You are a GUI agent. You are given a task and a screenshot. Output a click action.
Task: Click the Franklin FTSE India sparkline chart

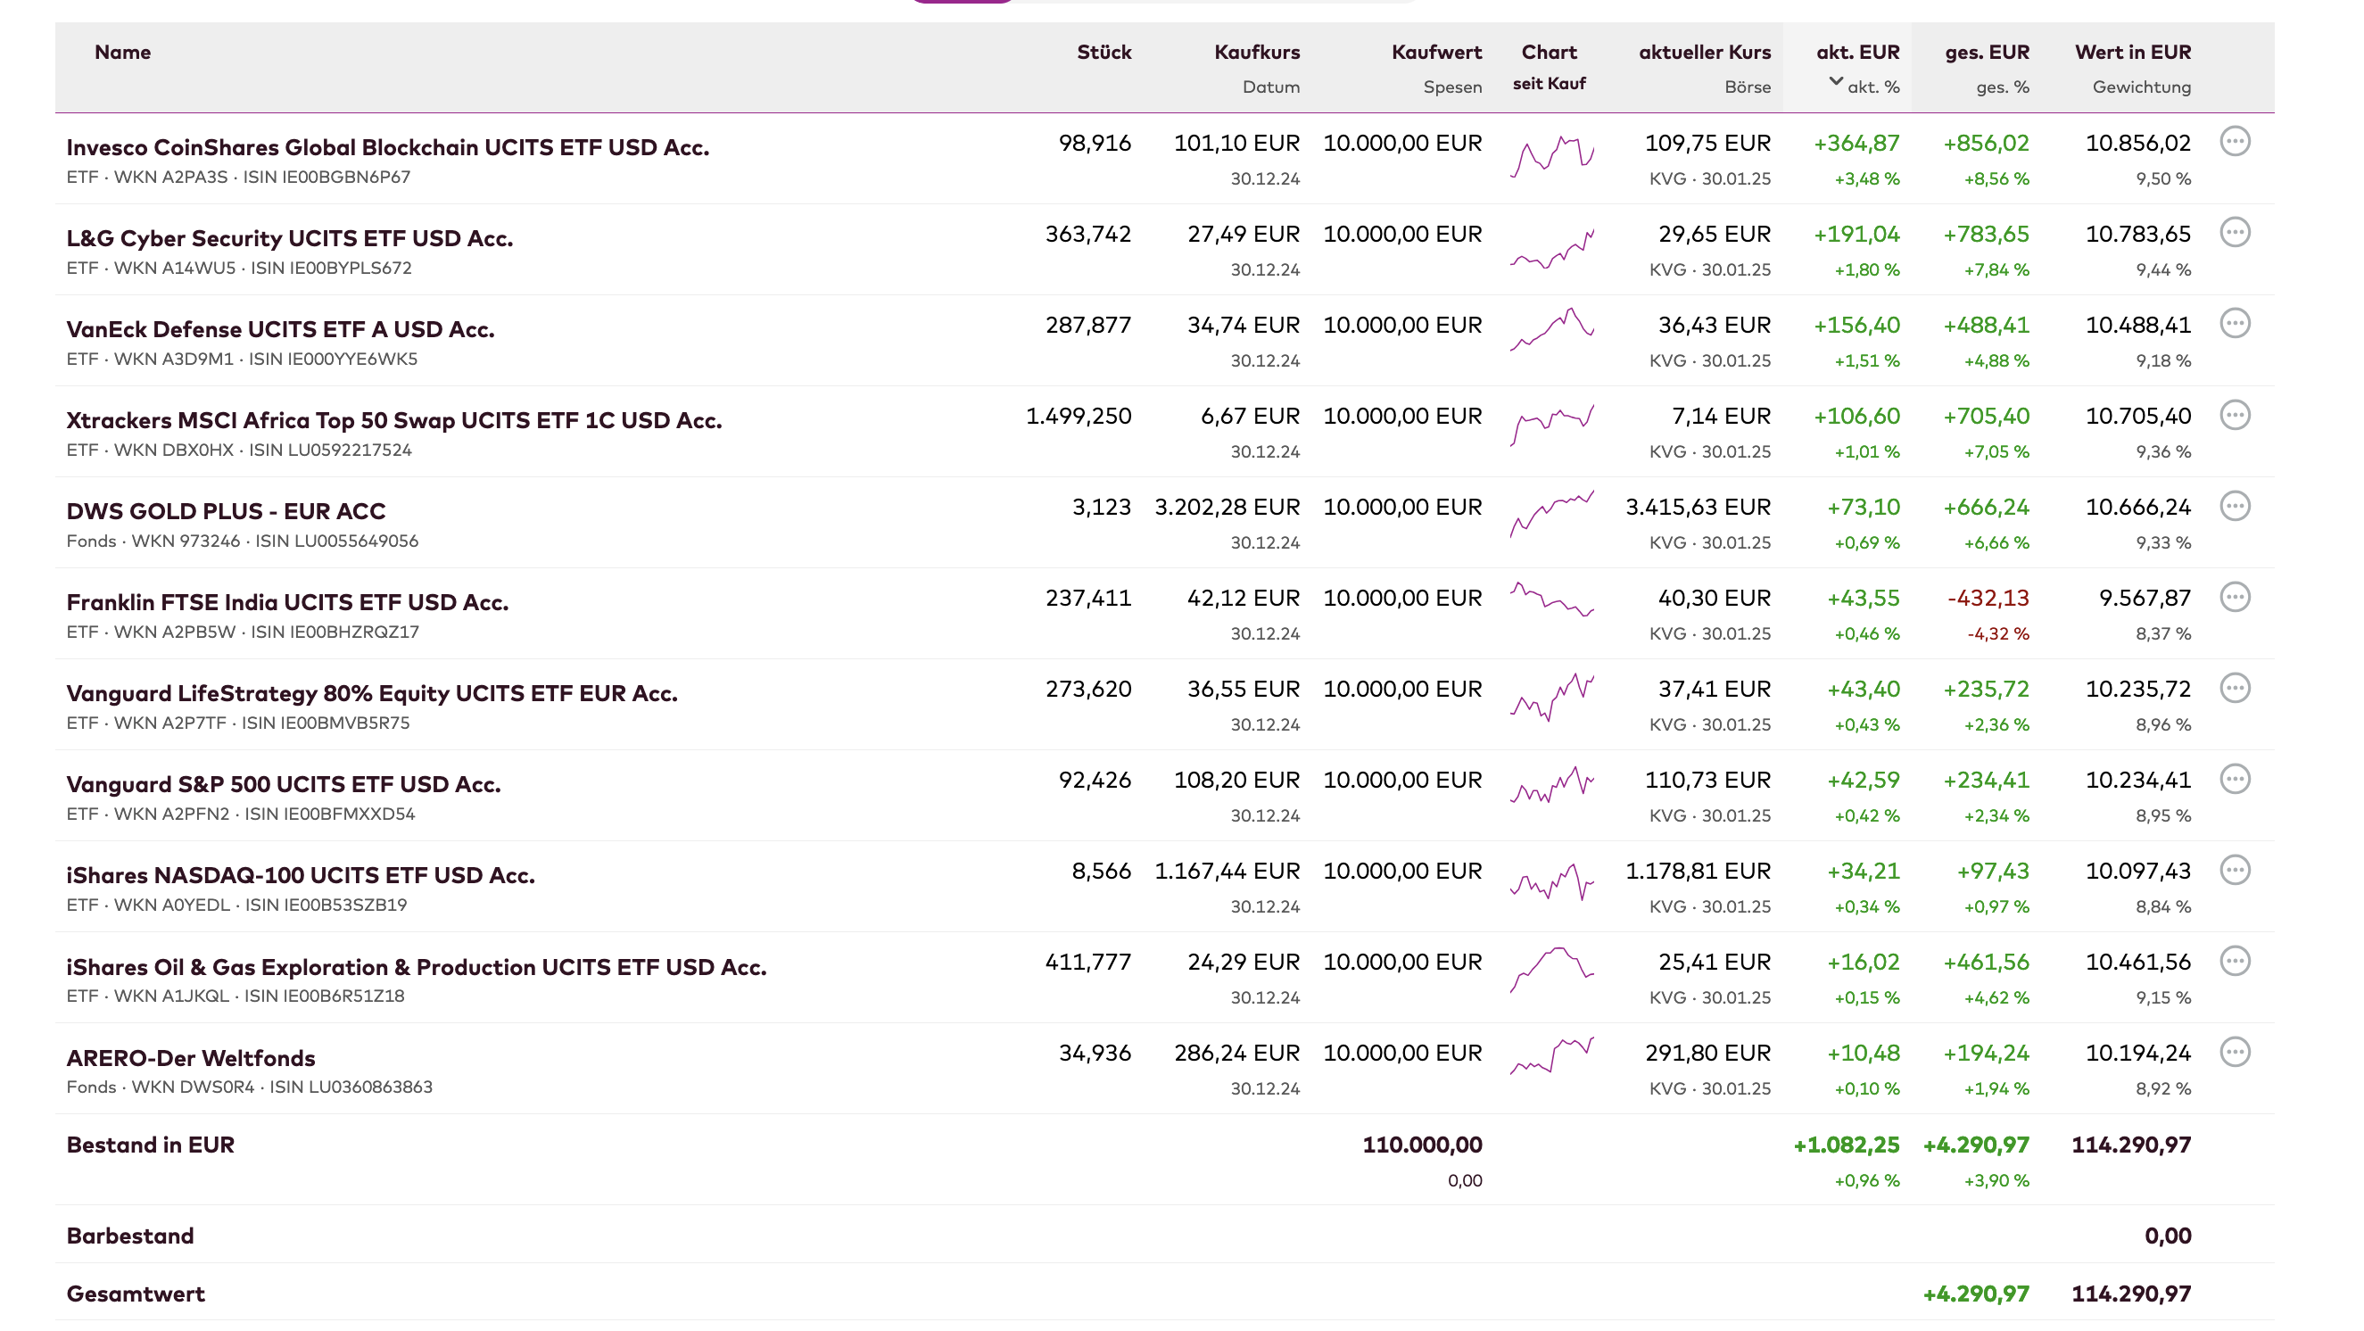pyautogui.click(x=1551, y=599)
